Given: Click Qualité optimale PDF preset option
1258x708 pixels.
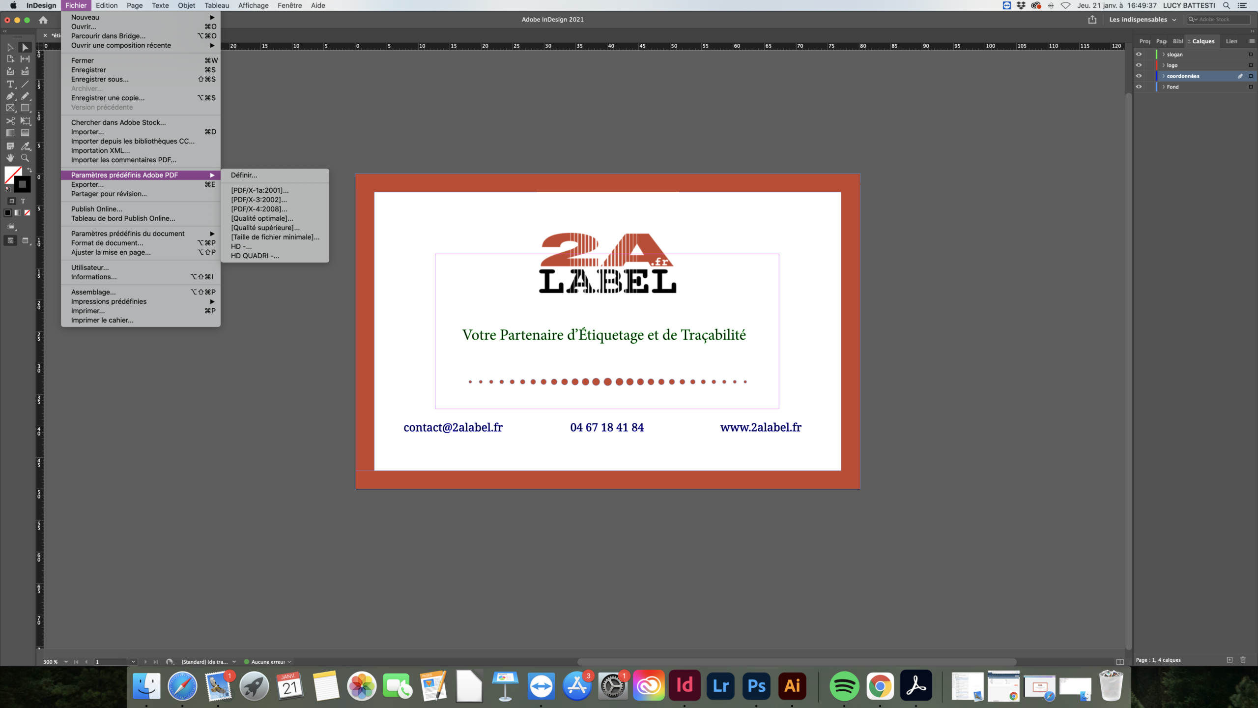Looking at the screenshot, I should pyautogui.click(x=262, y=218).
